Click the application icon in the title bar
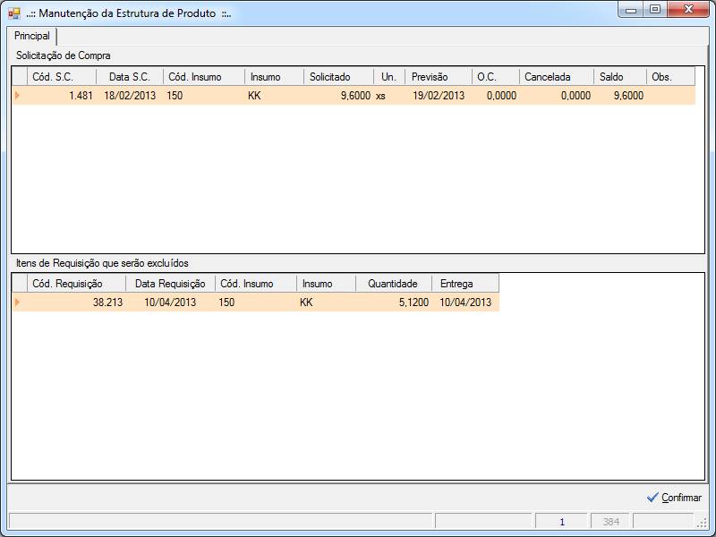The image size is (716, 537). [x=14, y=13]
